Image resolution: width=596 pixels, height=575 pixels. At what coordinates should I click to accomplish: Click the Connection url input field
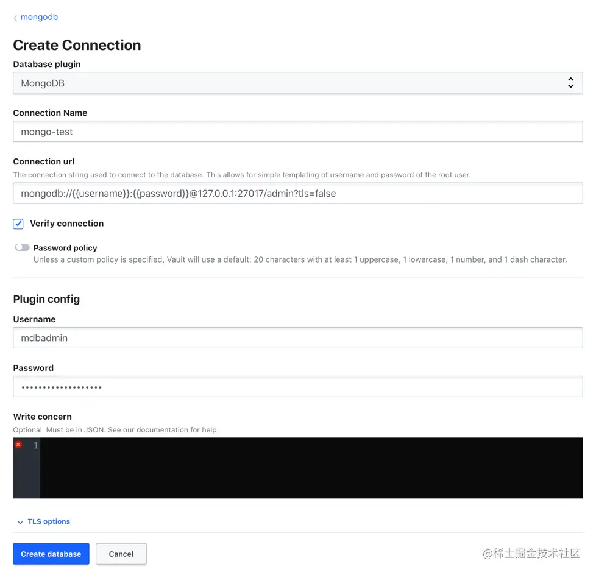tap(297, 193)
